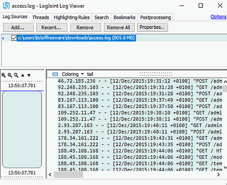Click the Add... button

(x=18, y=27)
